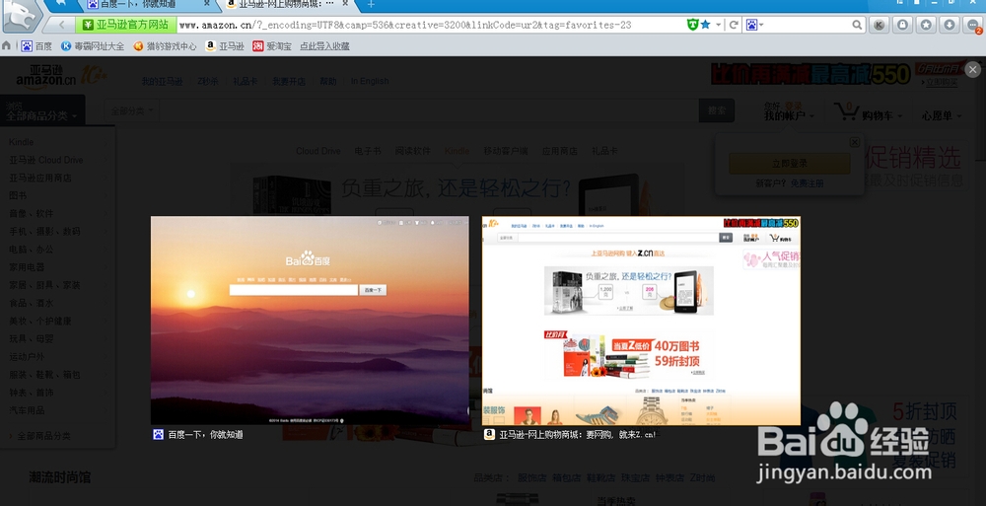Expand the dropdown arrow beside the bookmark star
This screenshot has height=506, width=986.
718,26
